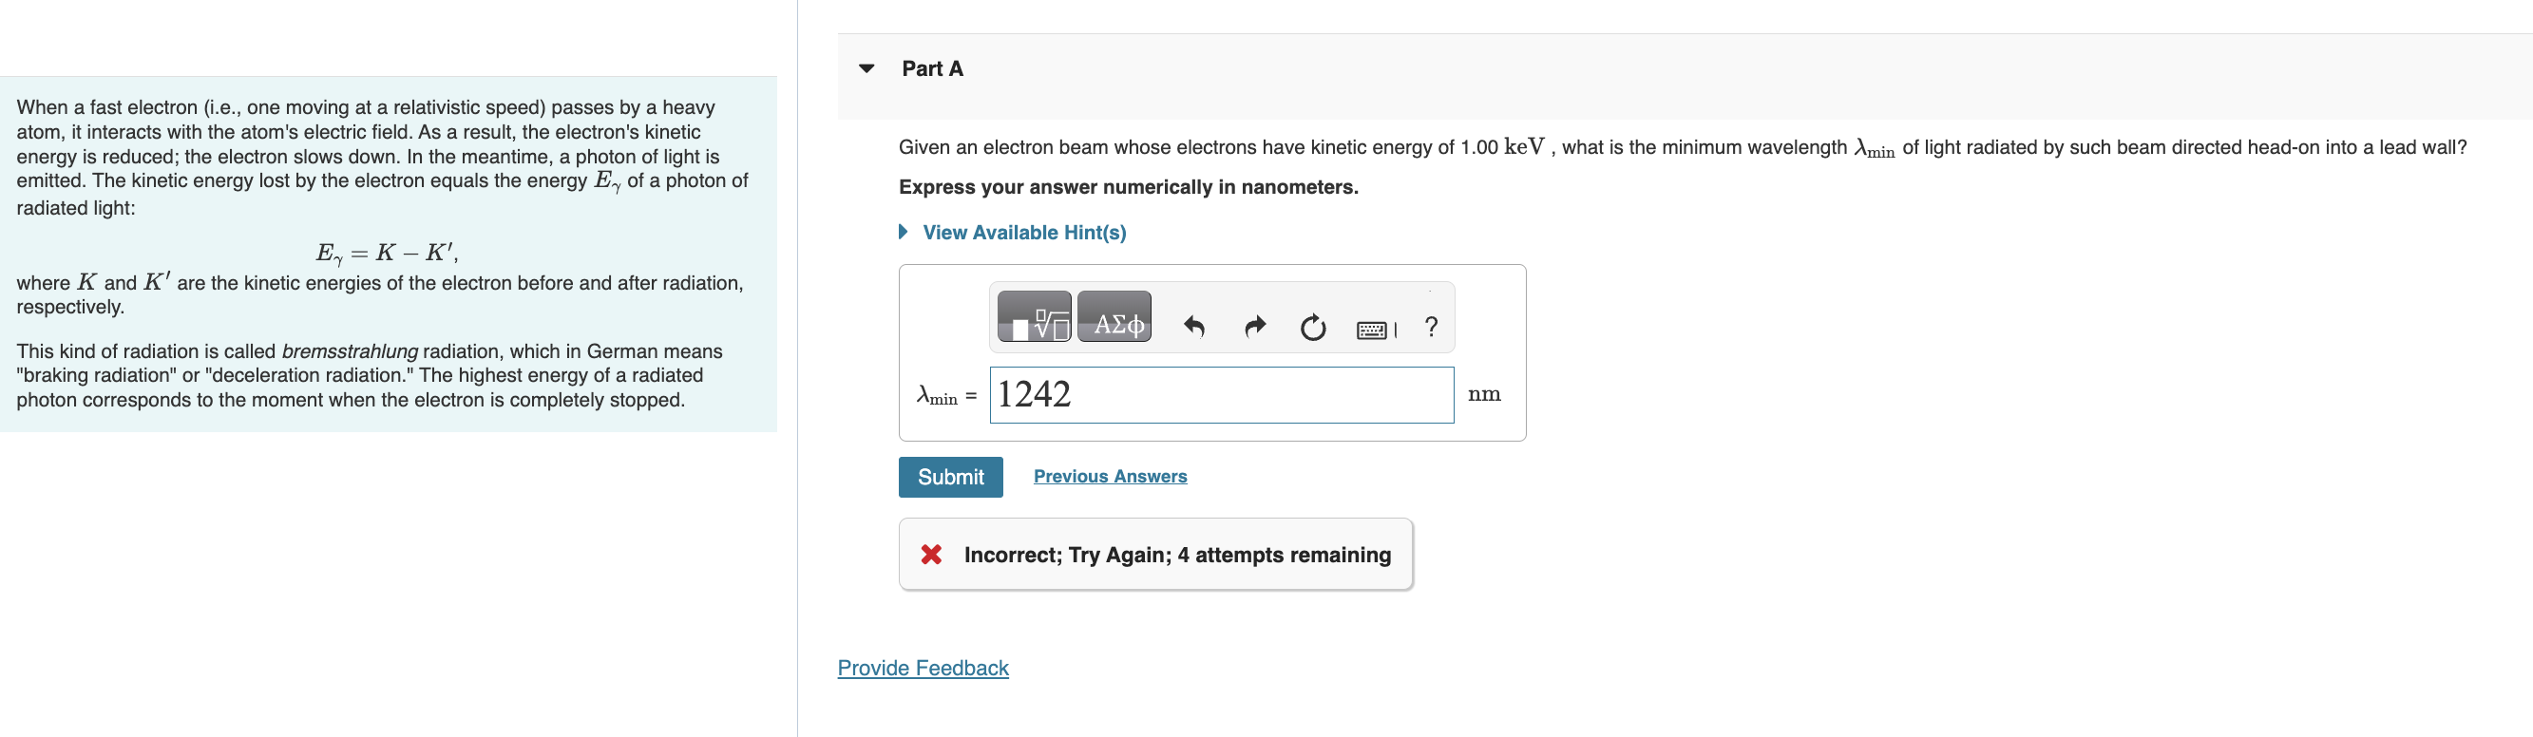Click Provide Feedback link
This screenshot has width=2533, height=737.
pyautogui.click(x=922, y=669)
